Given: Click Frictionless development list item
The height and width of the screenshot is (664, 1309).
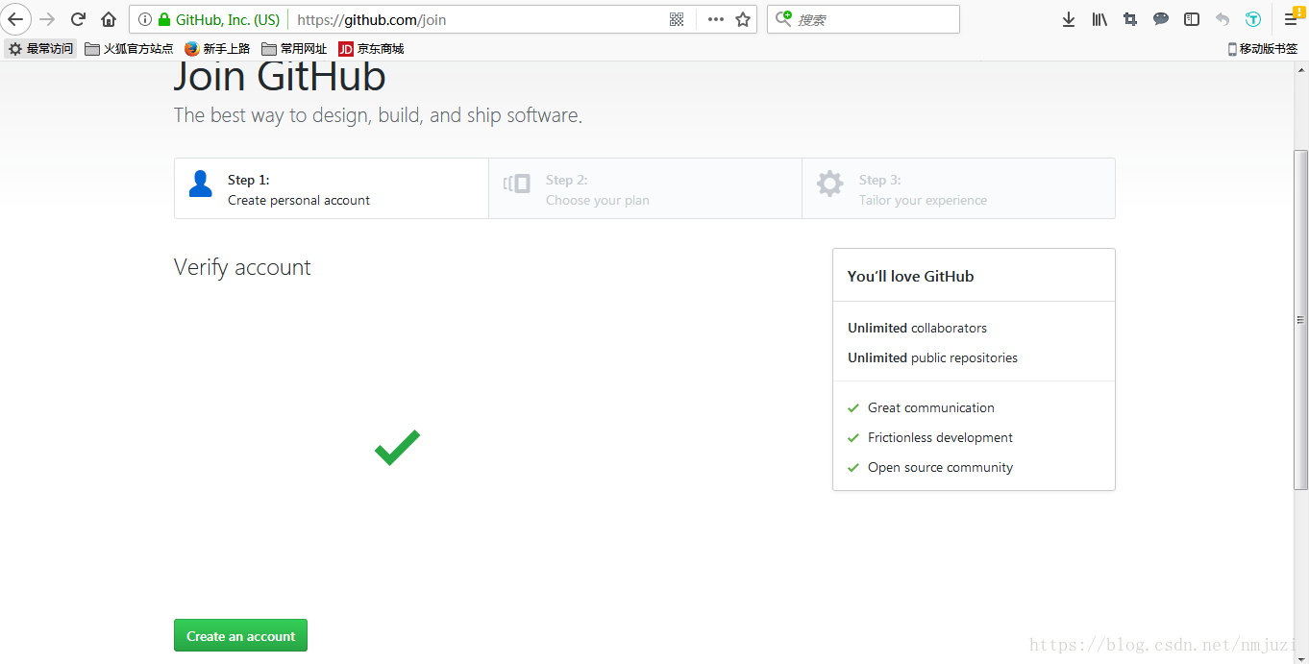Looking at the screenshot, I should 930,437.
